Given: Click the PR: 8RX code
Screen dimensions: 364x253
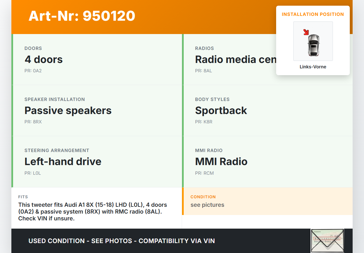Looking at the screenshot, I should tap(33, 122).
